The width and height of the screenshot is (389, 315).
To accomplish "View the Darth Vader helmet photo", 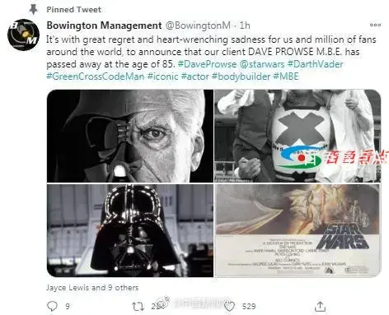I will (130, 230).
